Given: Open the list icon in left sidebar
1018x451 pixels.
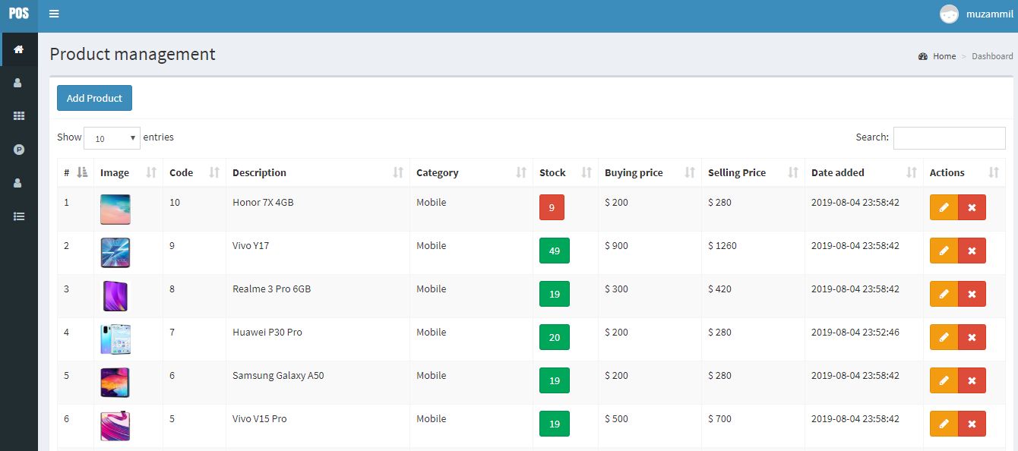Looking at the screenshot, I should point(19,216).
